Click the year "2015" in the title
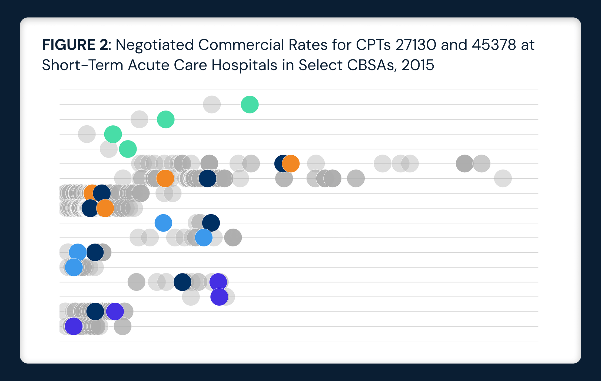 point(418,65)
